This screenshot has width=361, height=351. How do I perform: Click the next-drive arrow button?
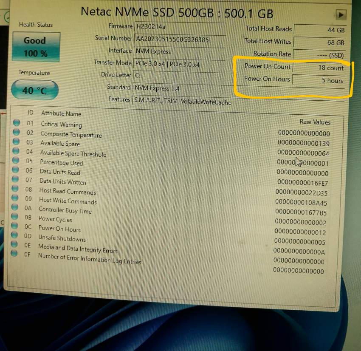point(341,14)
